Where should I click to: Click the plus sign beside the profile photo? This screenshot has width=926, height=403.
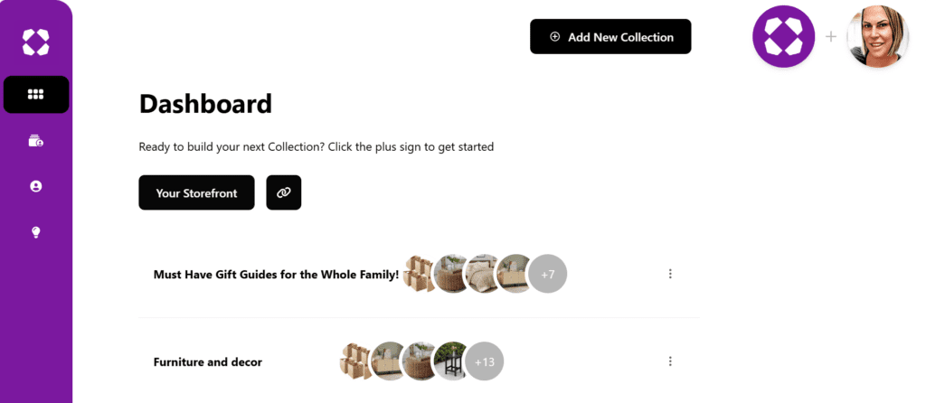coord(830,37)
